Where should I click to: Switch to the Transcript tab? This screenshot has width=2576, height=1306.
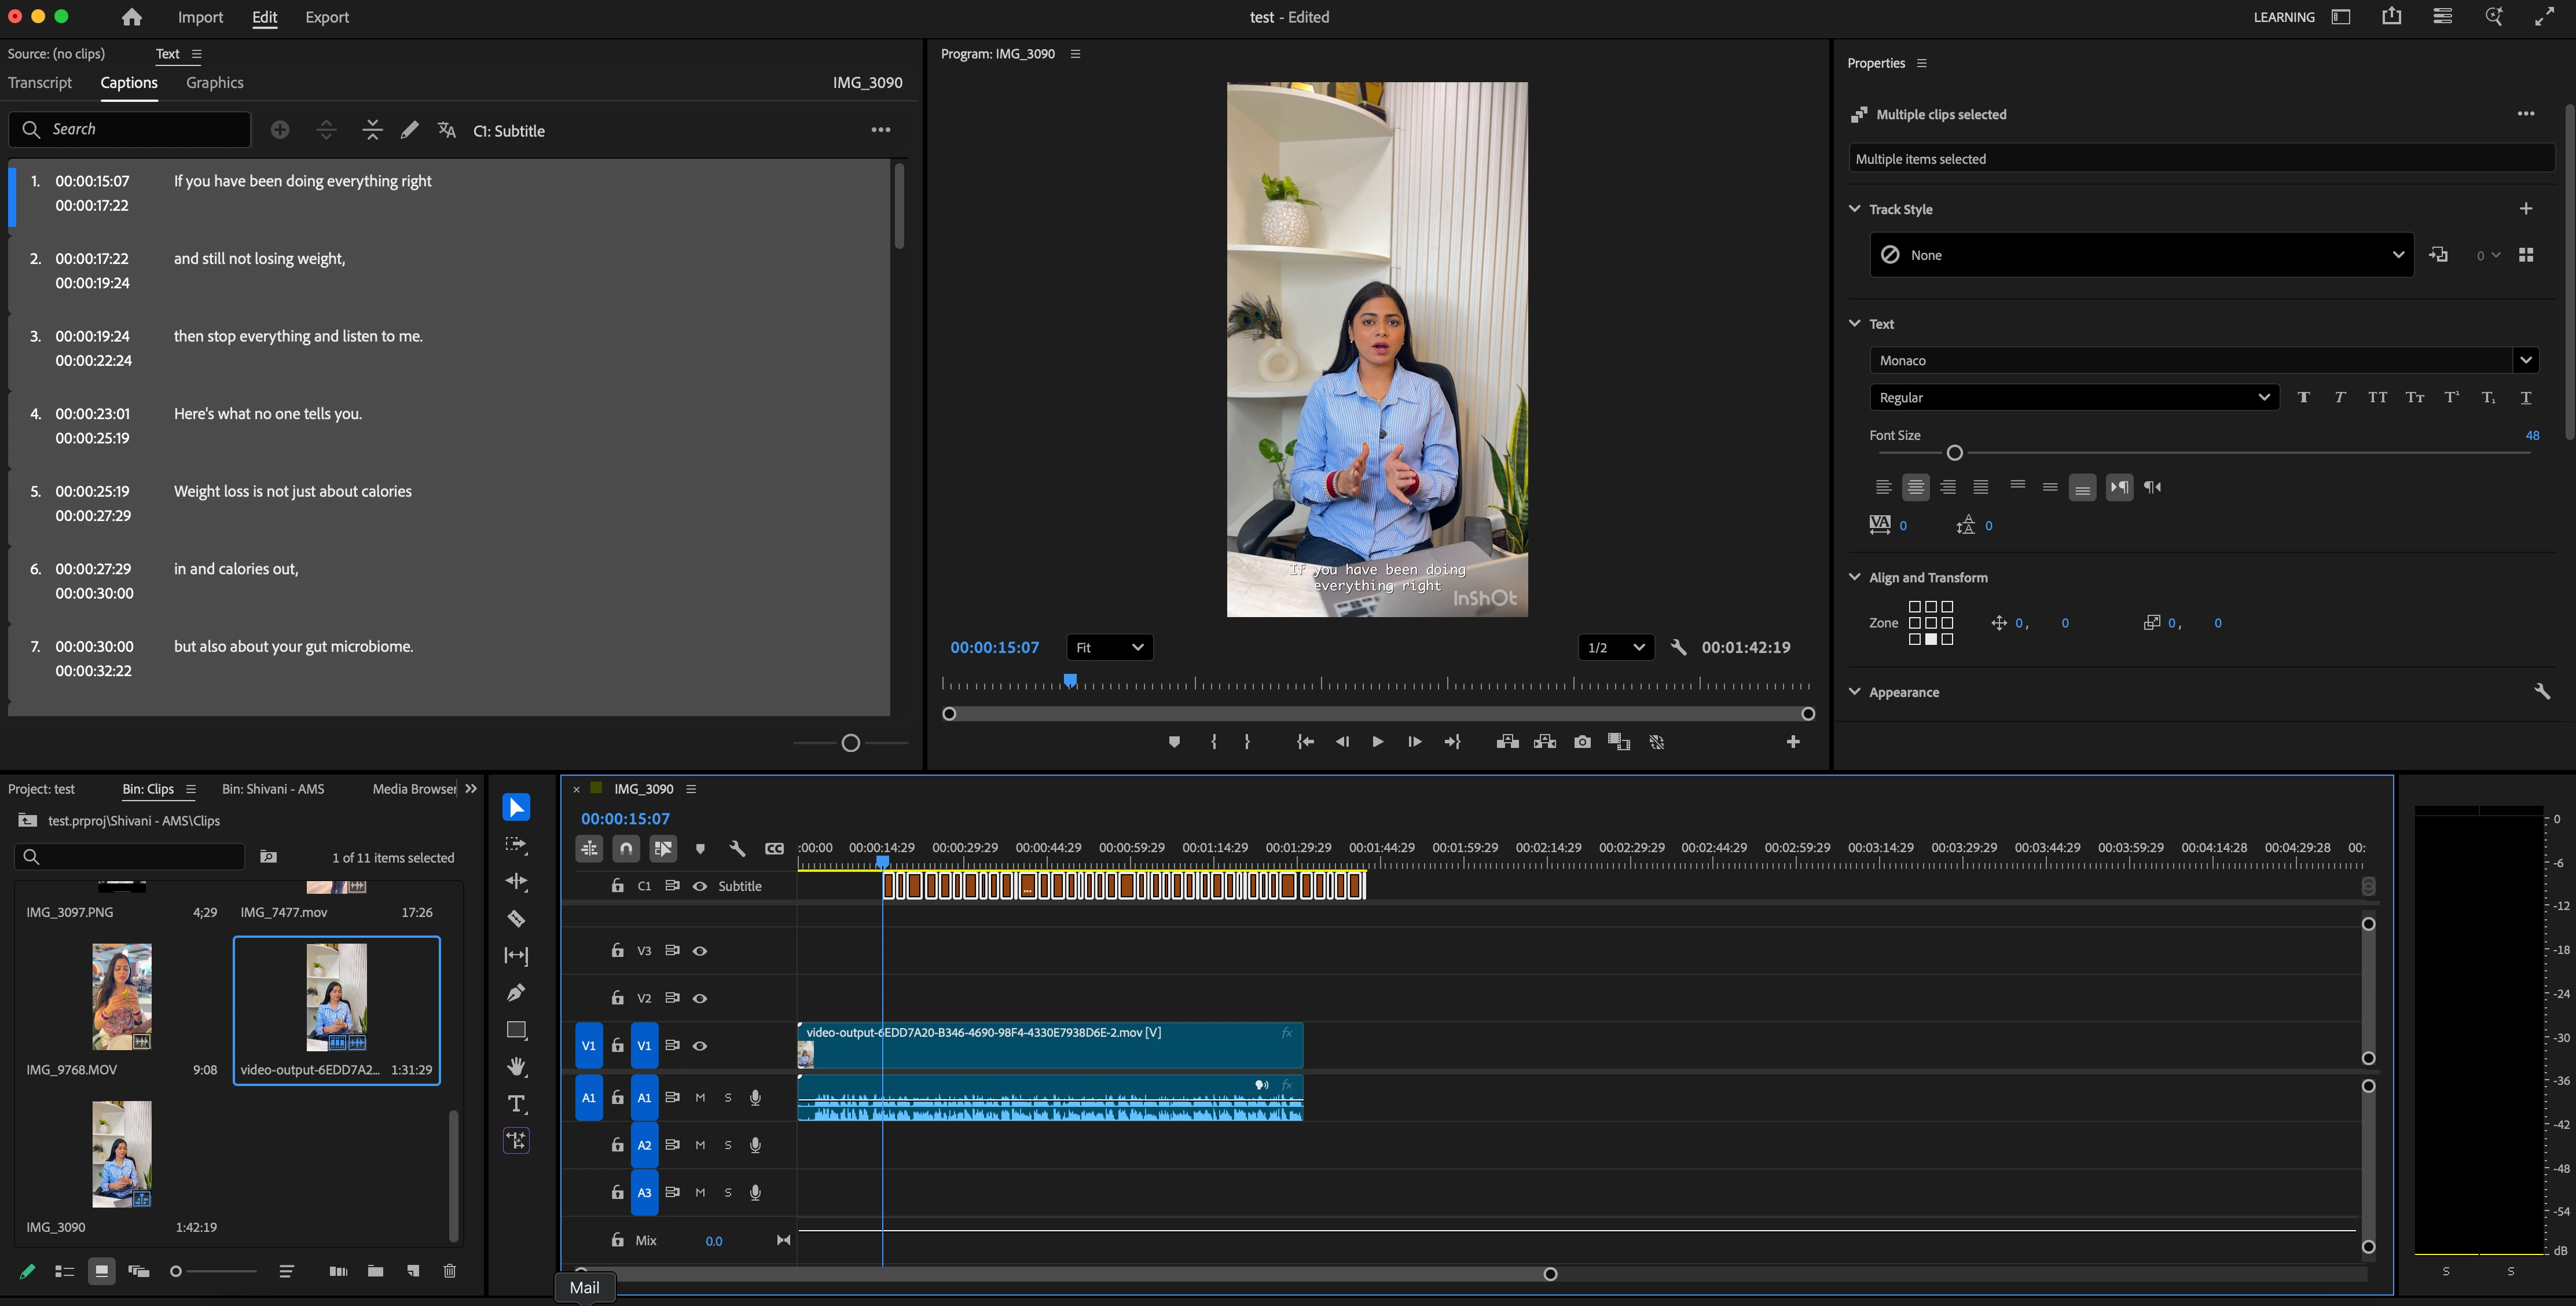coord(40,83)
